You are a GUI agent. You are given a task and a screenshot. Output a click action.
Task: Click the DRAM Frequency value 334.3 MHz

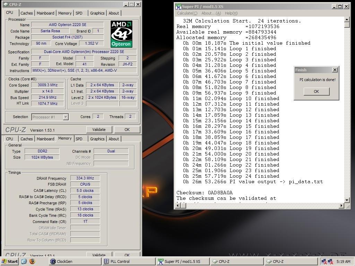click(85, 178)
